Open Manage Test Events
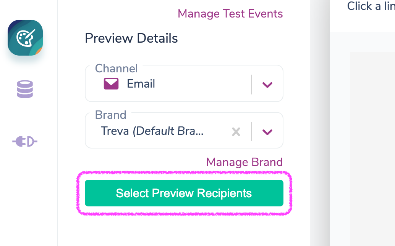 coord(230,13)
